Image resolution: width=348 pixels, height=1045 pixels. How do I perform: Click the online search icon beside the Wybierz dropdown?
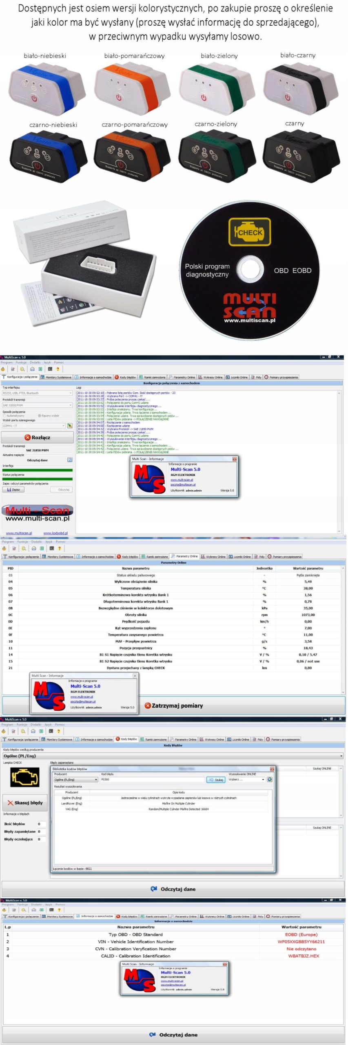(270, 779)
